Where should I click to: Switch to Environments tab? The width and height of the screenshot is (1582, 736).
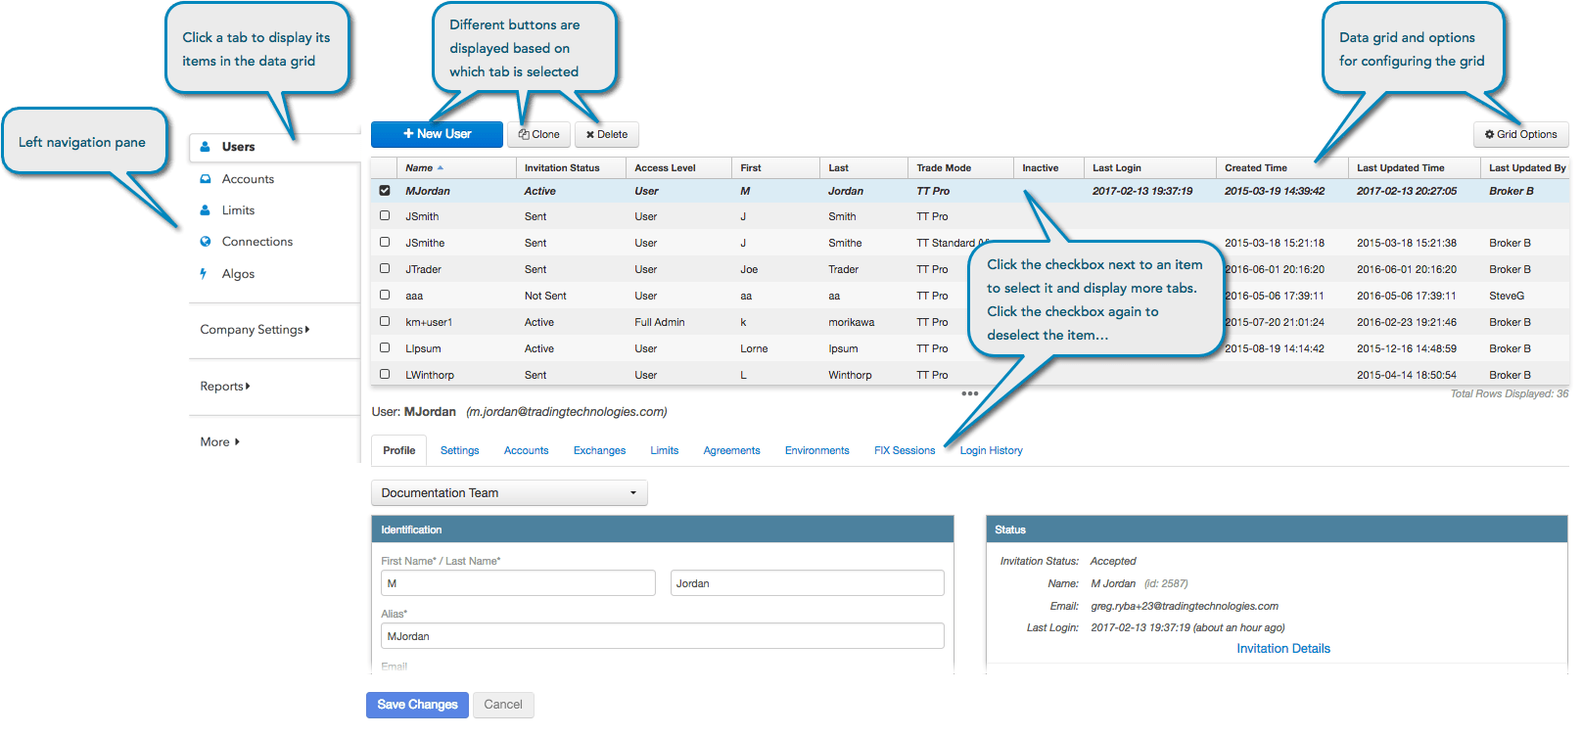(x=816, y=451)
